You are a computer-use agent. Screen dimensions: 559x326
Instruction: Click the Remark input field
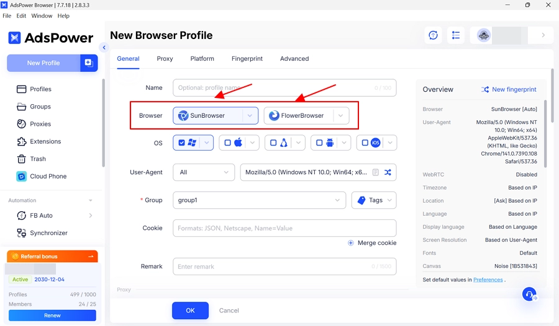[x=284, y=267]
